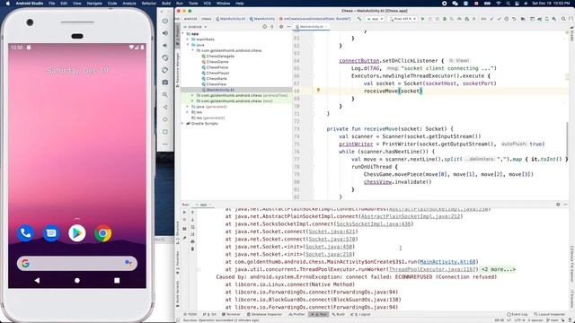Expand the Gradle Scripts node
Image resolution: width=575 pixels, height=323 pixels.
tap(183, 124)
